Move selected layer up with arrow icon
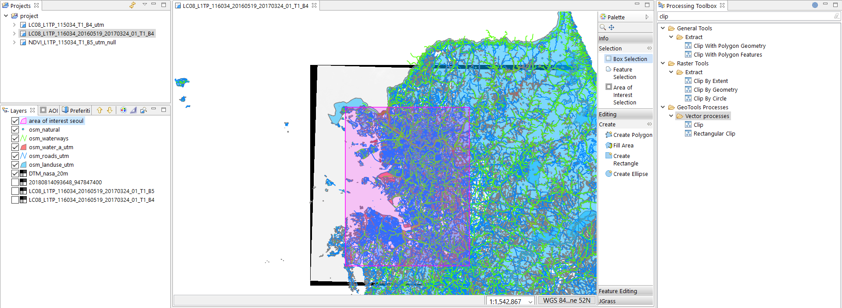 tap(100, 110)
